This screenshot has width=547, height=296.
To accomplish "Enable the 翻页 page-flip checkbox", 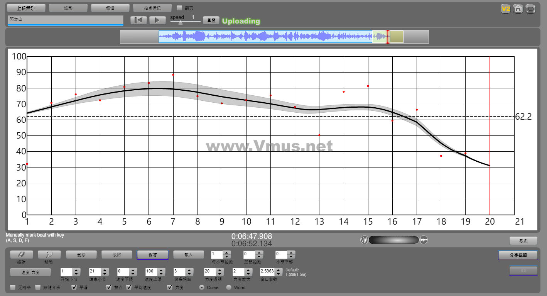I will click(179, 8).
